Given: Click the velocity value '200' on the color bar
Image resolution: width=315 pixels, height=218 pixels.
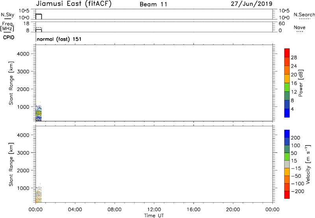Looking at the screenshot, I should [296, 138].
